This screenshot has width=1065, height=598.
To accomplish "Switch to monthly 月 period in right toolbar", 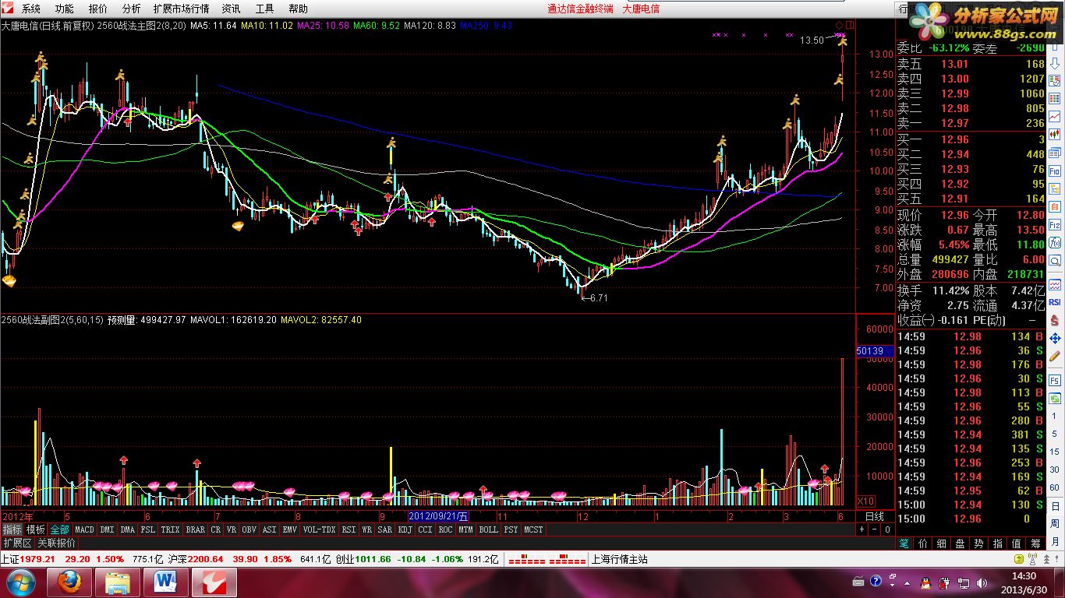I will pos(1054,542).
